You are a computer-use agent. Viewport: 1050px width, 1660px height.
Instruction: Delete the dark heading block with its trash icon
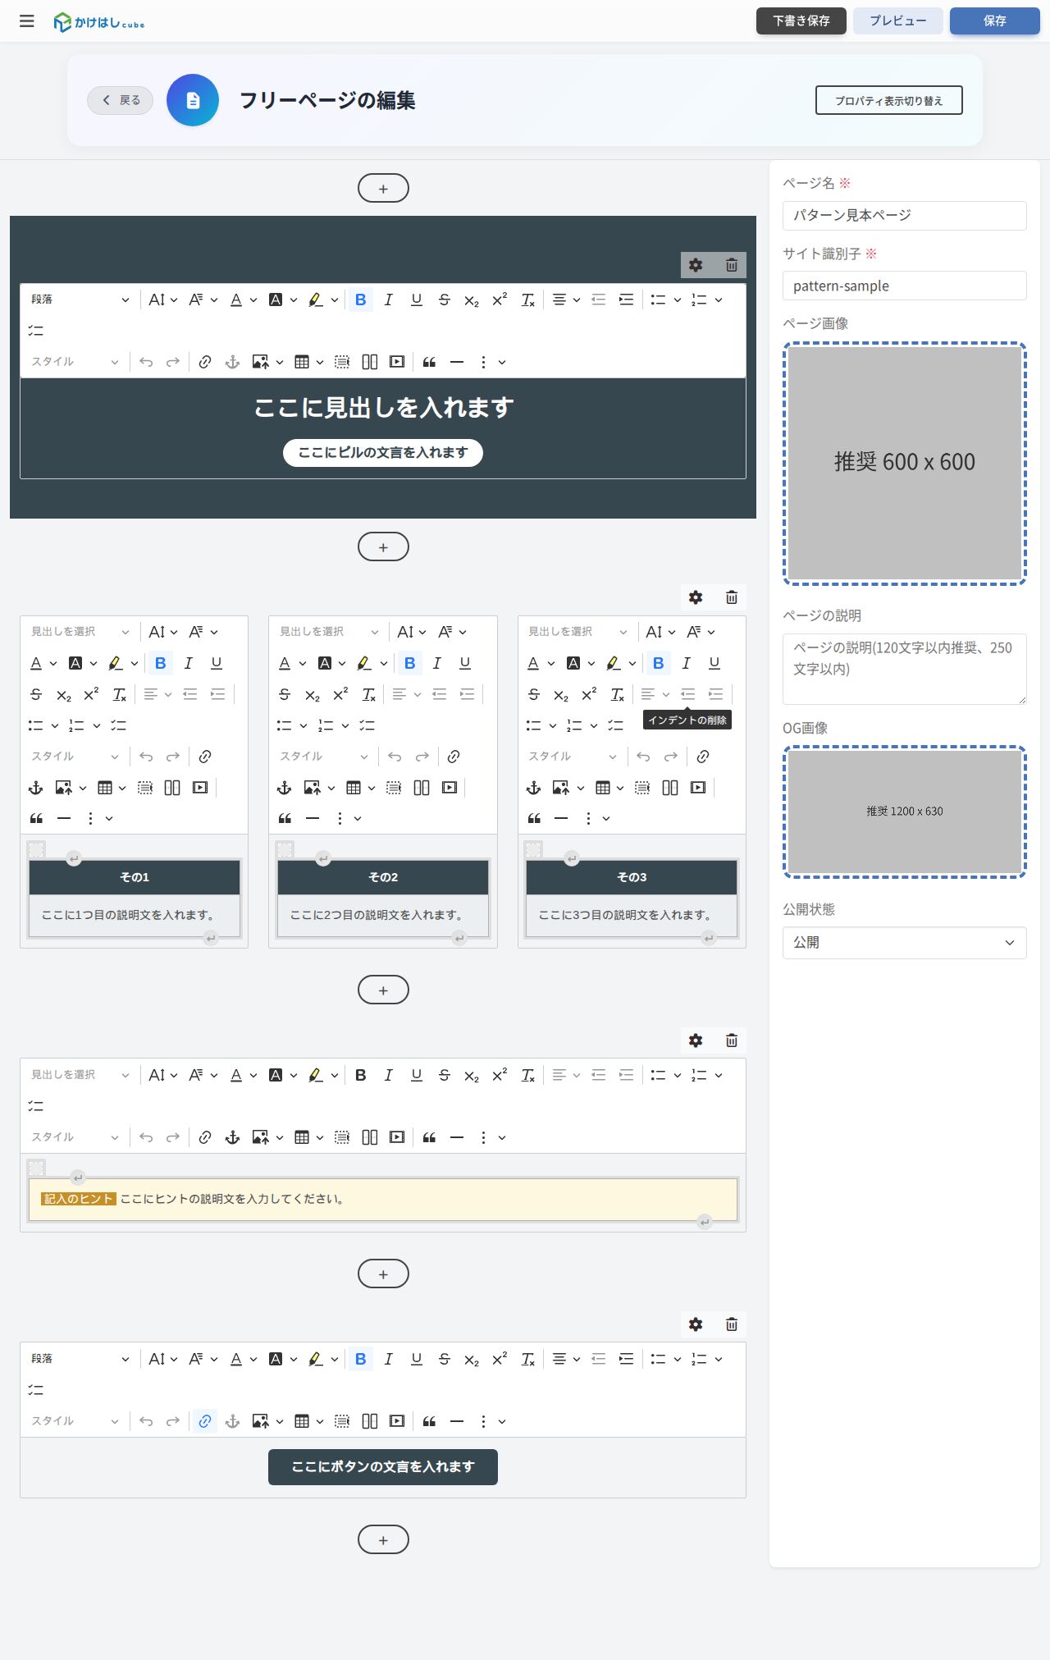click(x=732, y=265)
